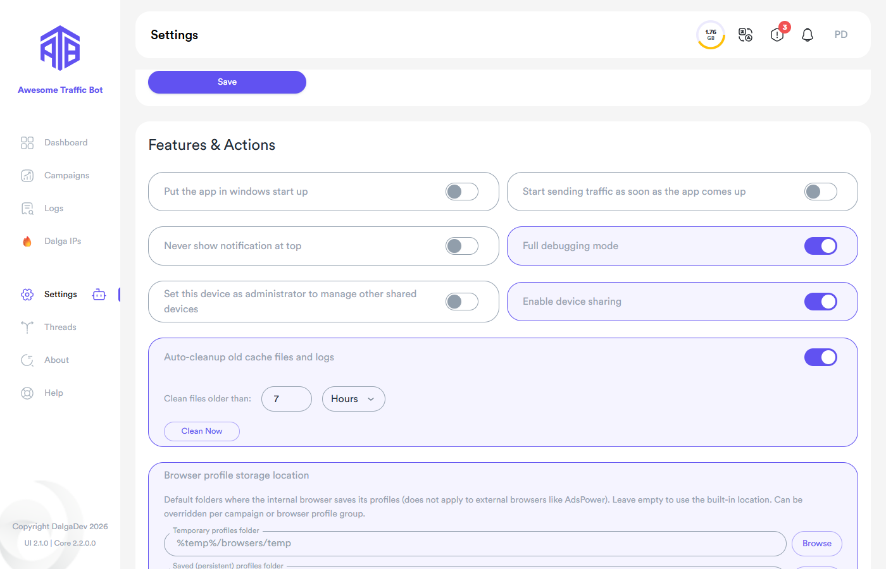Click the Dalga IPs flame icon
The width and height of the screenshot is (886, 569).
[x=27, y=242]
